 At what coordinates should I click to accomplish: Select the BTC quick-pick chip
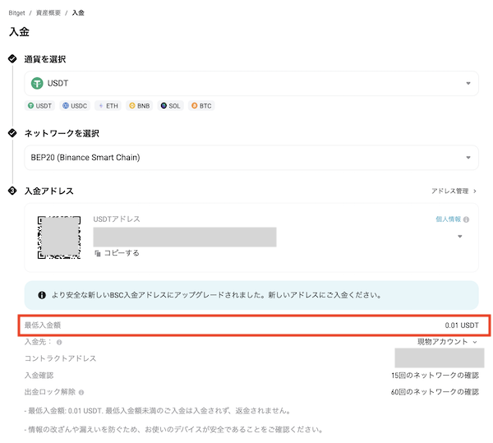click(201, 106)
